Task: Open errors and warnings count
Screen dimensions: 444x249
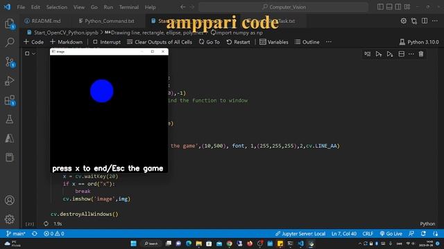Action: point(54,234)
